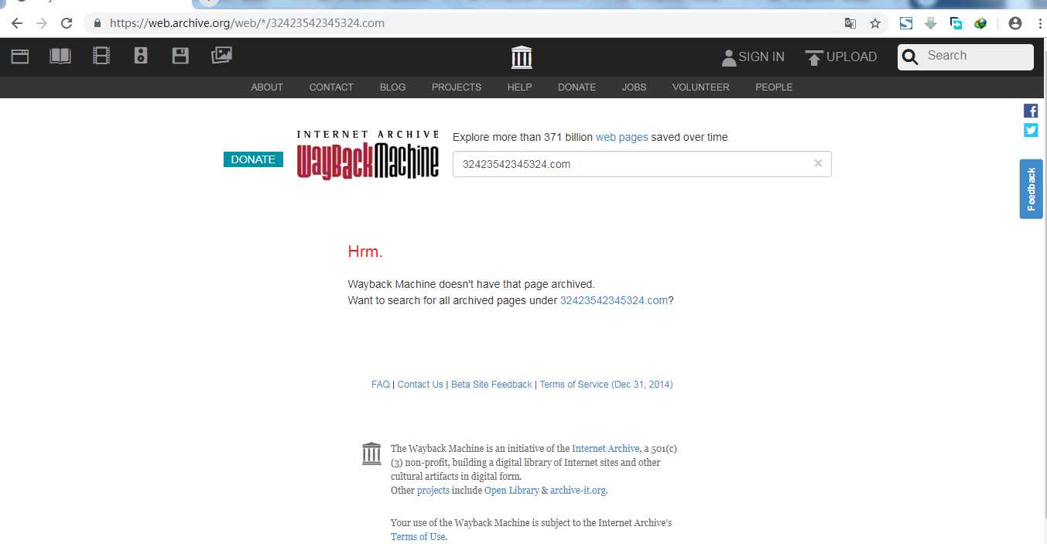Open the HELP menu item
This screenshot has width=1047, height=544.
click(519, 87)
